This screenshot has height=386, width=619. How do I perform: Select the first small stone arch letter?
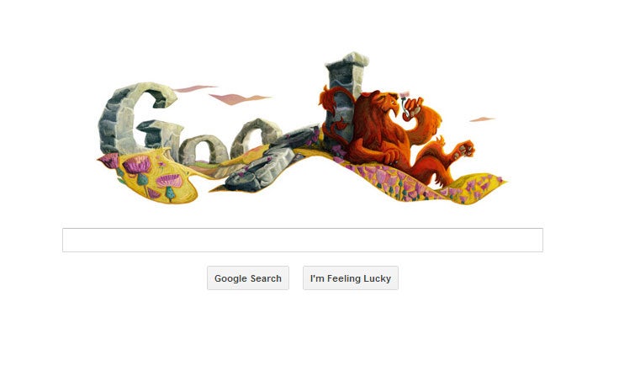click(203, 149)
